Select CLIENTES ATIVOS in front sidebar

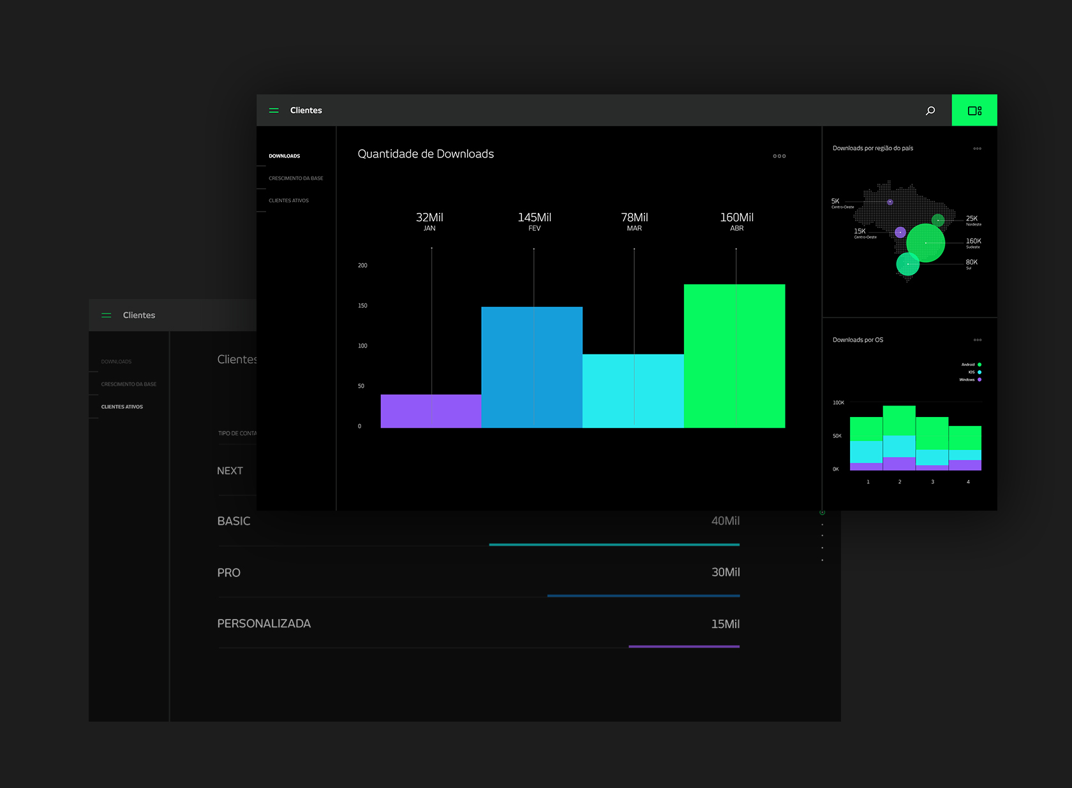pos(288,200)
